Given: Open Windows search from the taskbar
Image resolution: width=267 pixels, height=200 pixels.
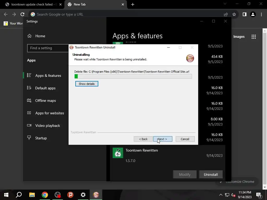Looking at the screenshot, I should [x=19, y=195].
